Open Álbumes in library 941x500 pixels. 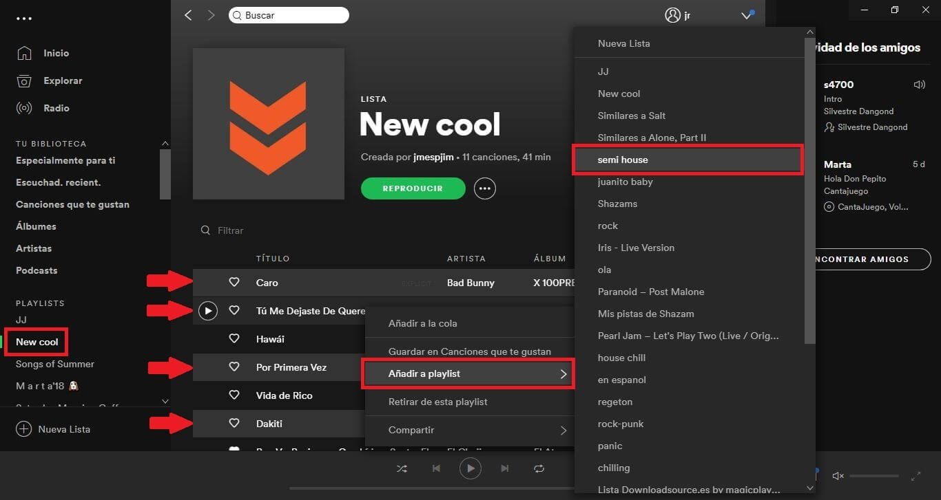pyautogui.click(x=36, y=226)
